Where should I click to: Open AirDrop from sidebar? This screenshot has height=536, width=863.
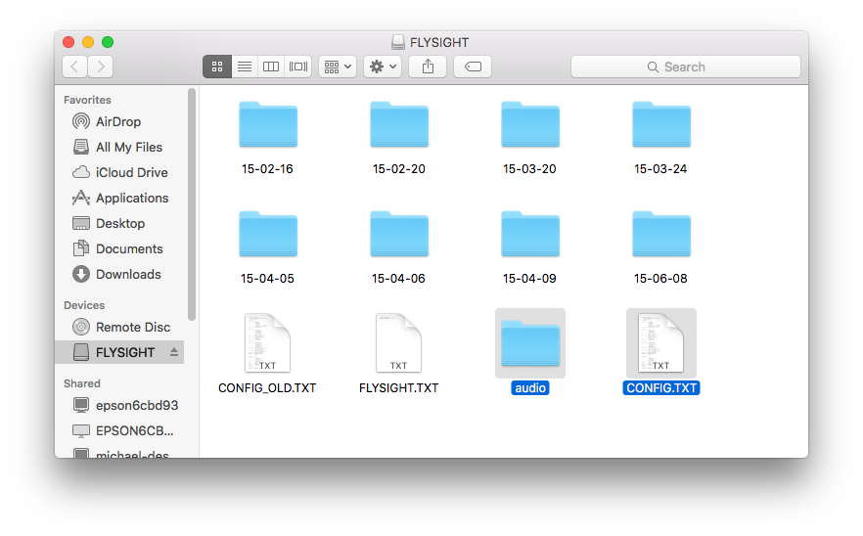click(117, 121)
